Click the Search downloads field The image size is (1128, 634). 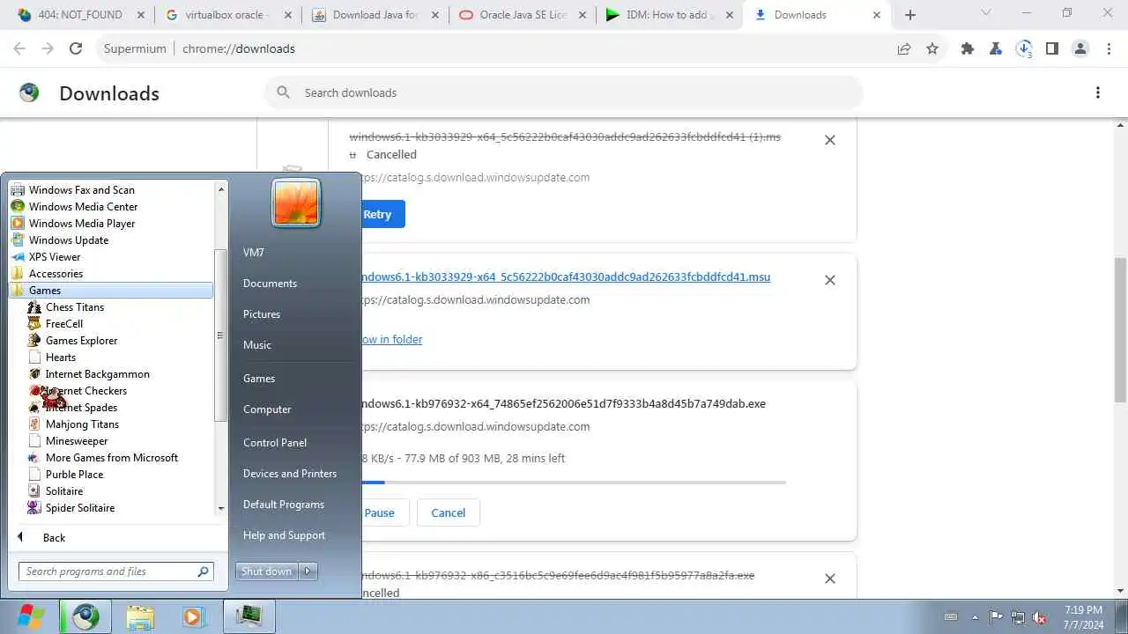tap(564, 92)
